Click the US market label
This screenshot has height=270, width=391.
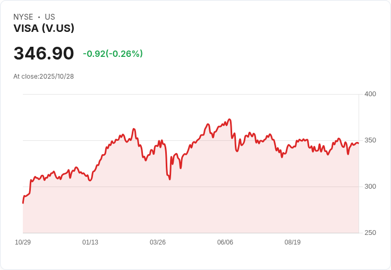tap(50, 17)
